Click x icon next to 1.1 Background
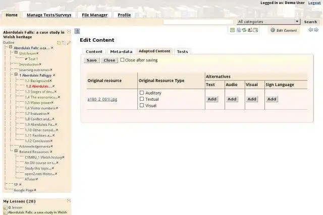Viewport: 323px width, 215px height. pos(50,81)
